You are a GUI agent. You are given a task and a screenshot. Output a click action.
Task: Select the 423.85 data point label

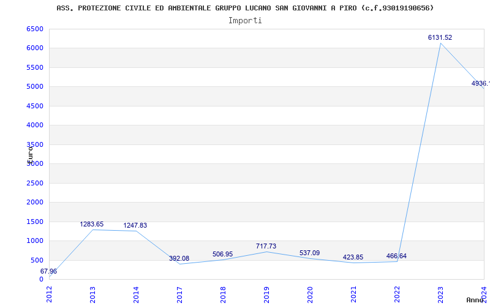tap(353, 258)
